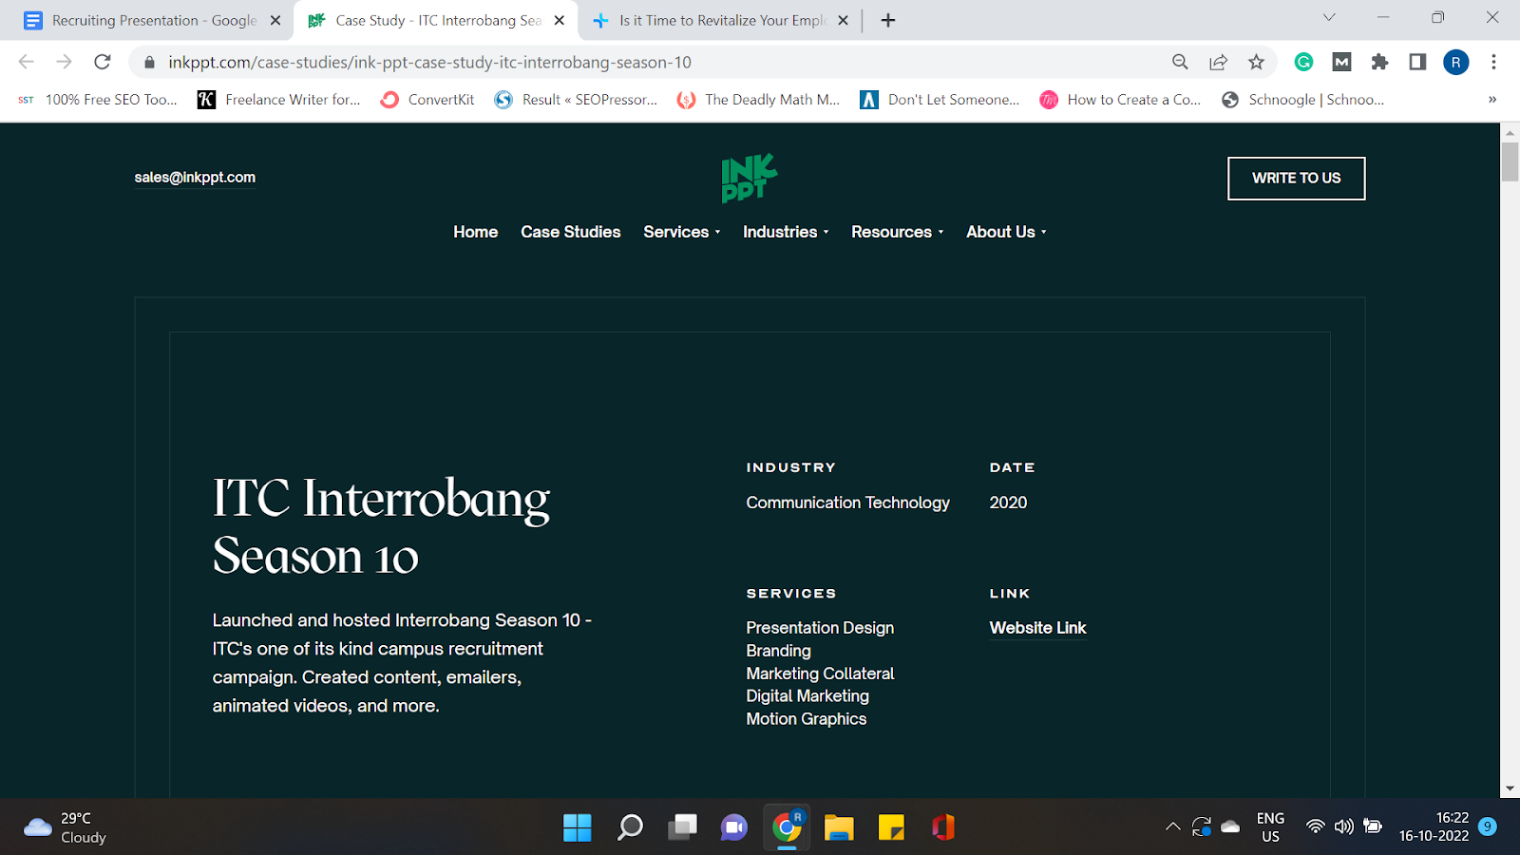Open the Extensions puzzle icon
The image size is (1520, 855).
coord(1379,62)
